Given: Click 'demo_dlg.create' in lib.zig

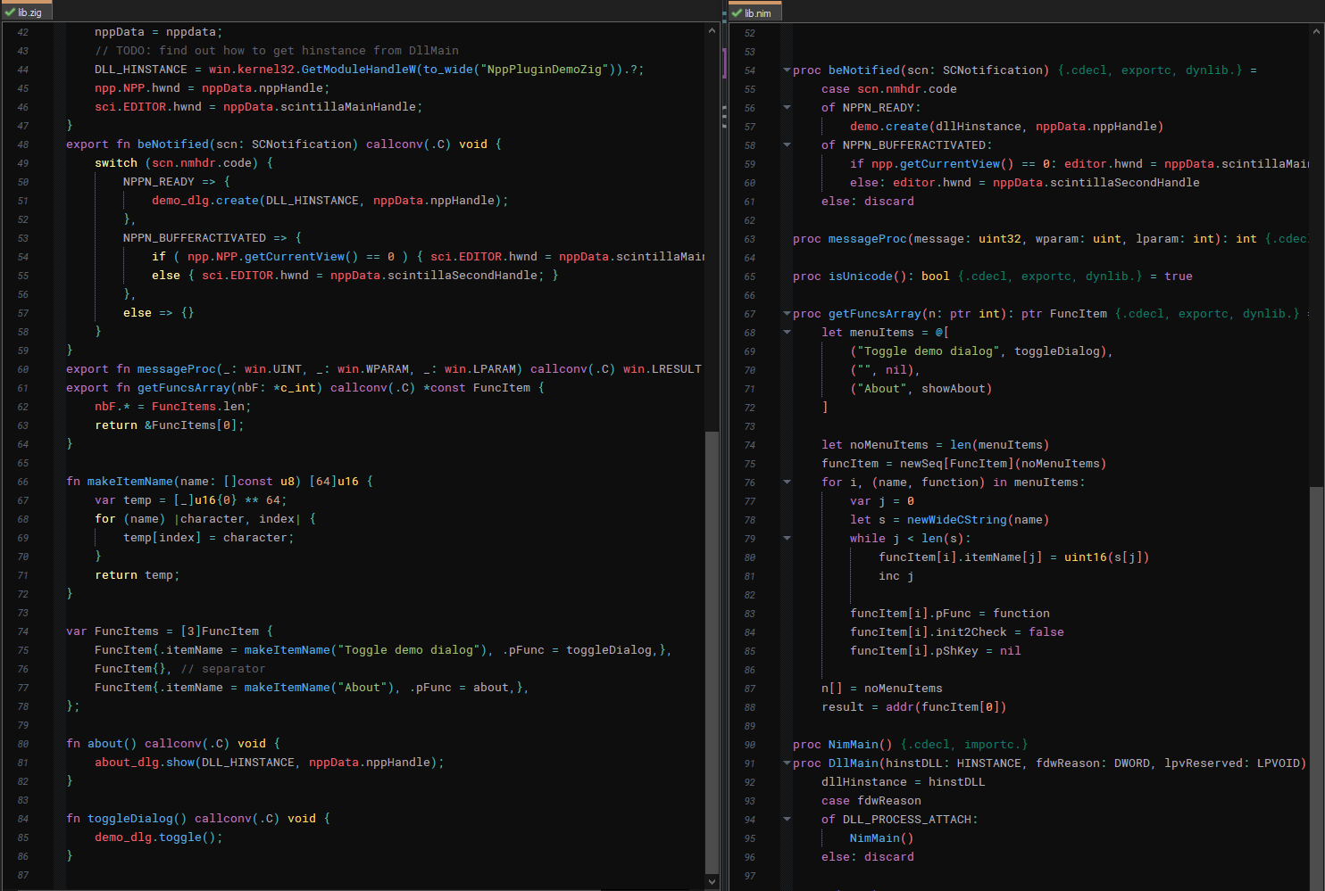Looking at the screenshot, I should [x=205, y=201].
